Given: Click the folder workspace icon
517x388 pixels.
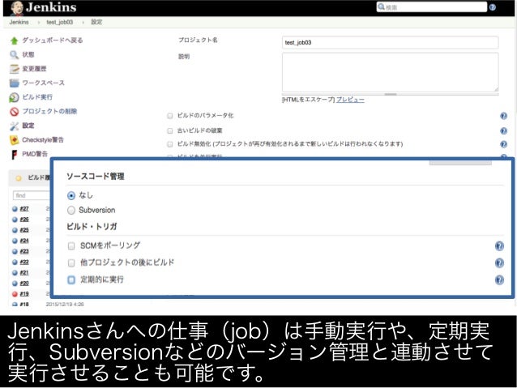Looking at the screenshot, I should click(14, 83).
